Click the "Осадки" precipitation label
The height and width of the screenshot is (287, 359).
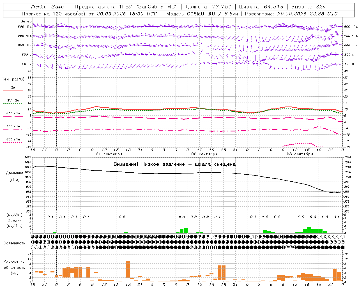click(x=14, y=220)
